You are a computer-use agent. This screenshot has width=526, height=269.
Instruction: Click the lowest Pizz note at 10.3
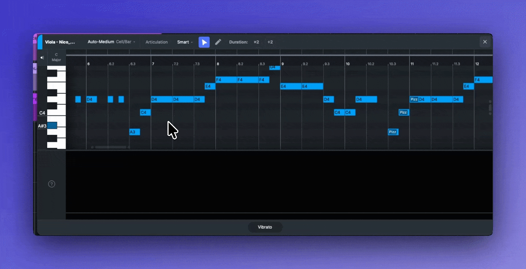click(393, 132)
